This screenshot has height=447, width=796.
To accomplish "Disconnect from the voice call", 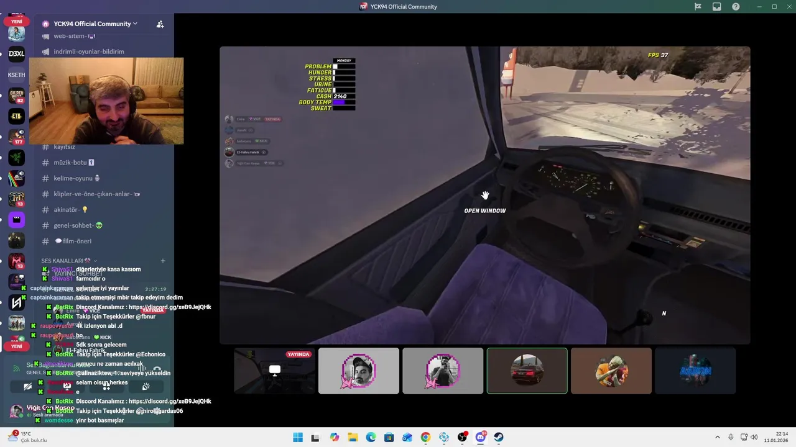I will coord(157,368).
